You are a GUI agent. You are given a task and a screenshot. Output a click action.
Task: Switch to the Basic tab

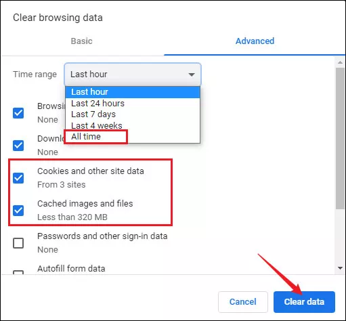[x=82, y=41]
